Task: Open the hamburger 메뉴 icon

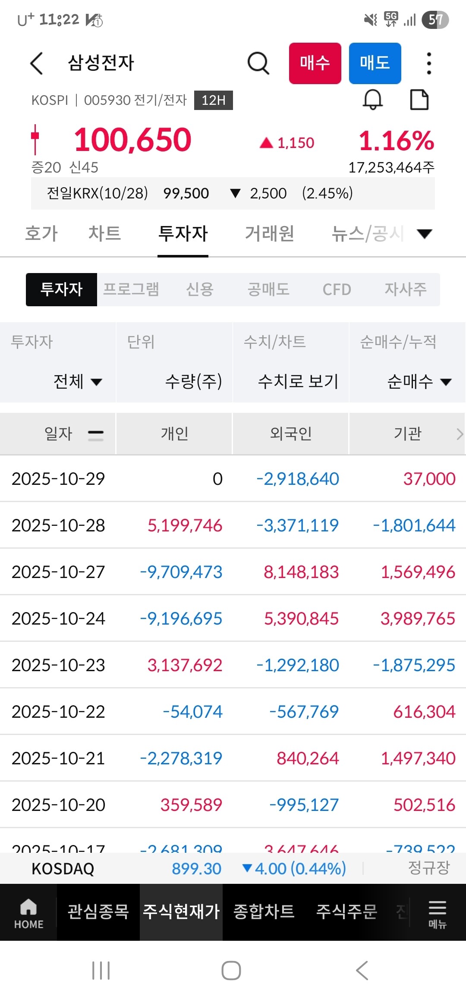Action: [x=437, y=912]
